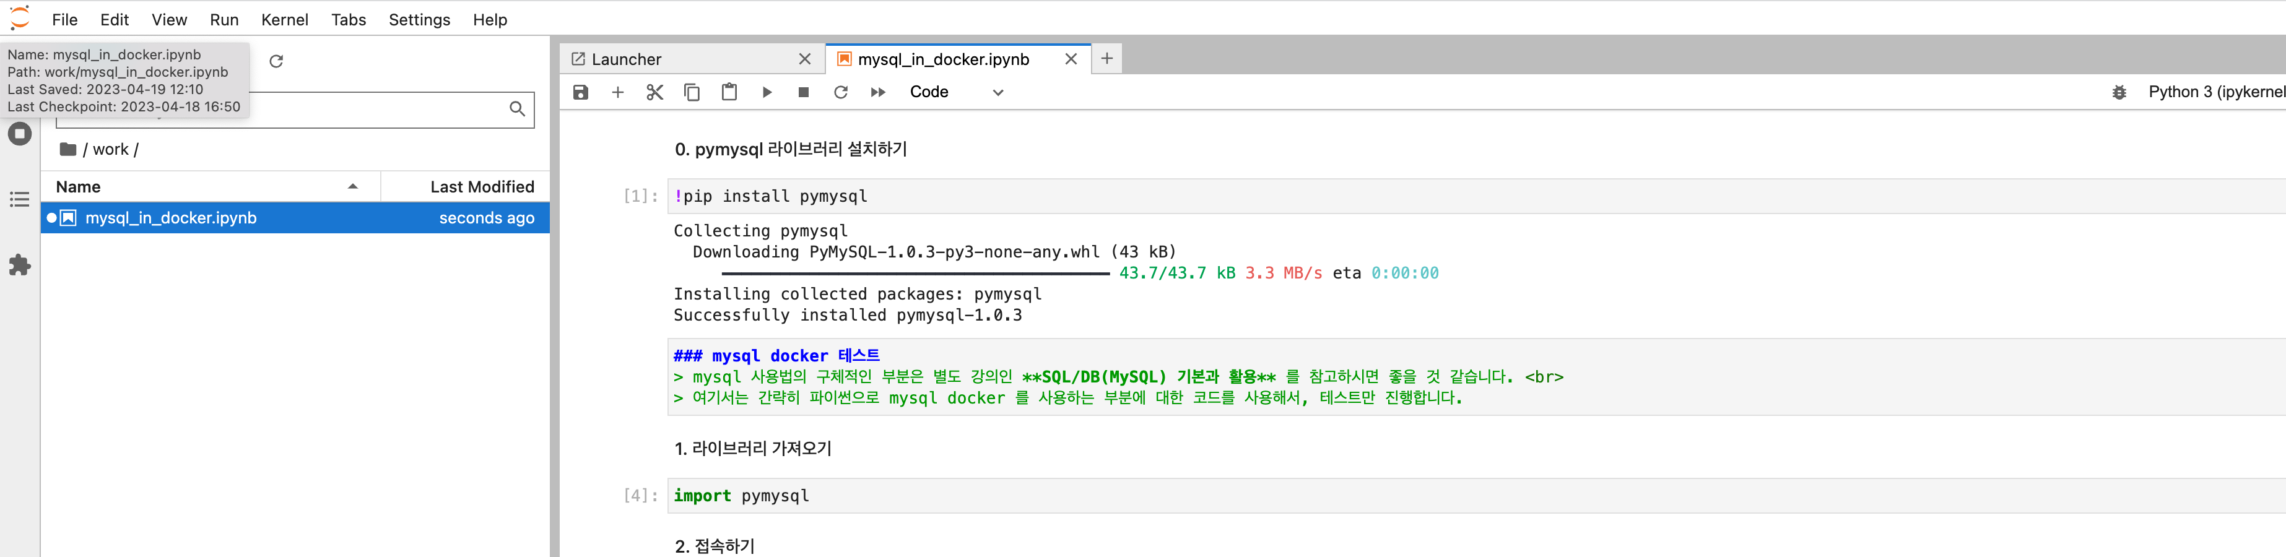Viewport: 2286px width, 557px height.
Task: Open the cell type Code dropdown
Action: [x=957, y=92]
